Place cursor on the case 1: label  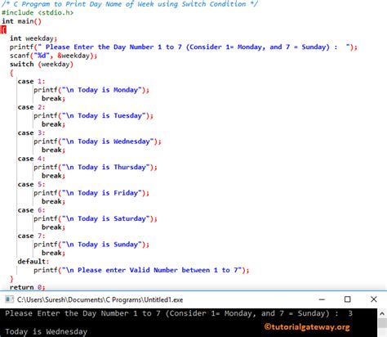point(31,81)
